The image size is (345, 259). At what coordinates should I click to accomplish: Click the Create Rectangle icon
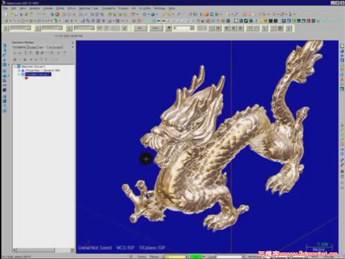pos(31,21)
